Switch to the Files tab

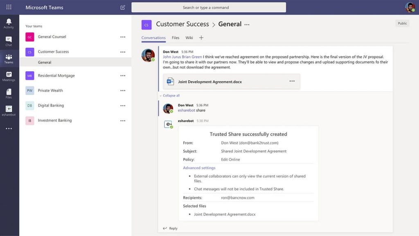pos(175,37)
